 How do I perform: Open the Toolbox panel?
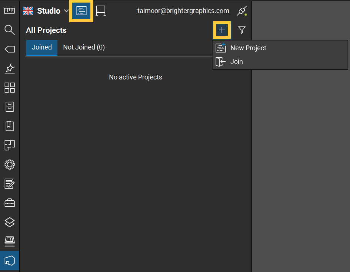[9, 203]
